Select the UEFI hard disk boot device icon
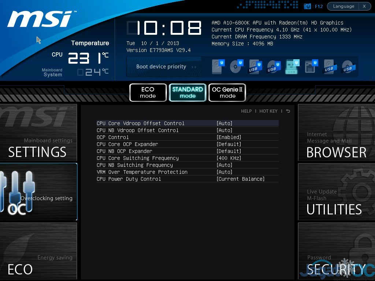Image resolution: width=375 pixels, height=281 pixels. (x=218, y=67)
